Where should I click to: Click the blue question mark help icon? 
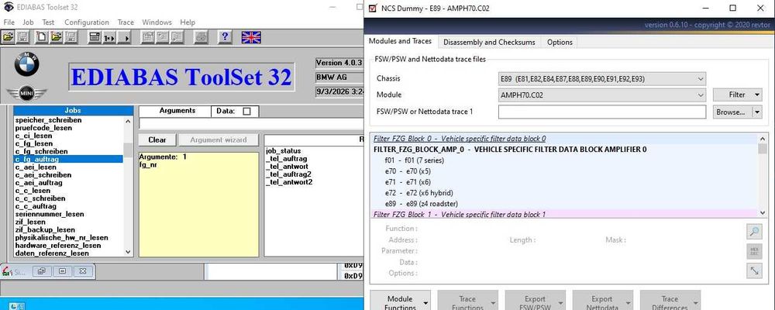[x=225, y=37]
